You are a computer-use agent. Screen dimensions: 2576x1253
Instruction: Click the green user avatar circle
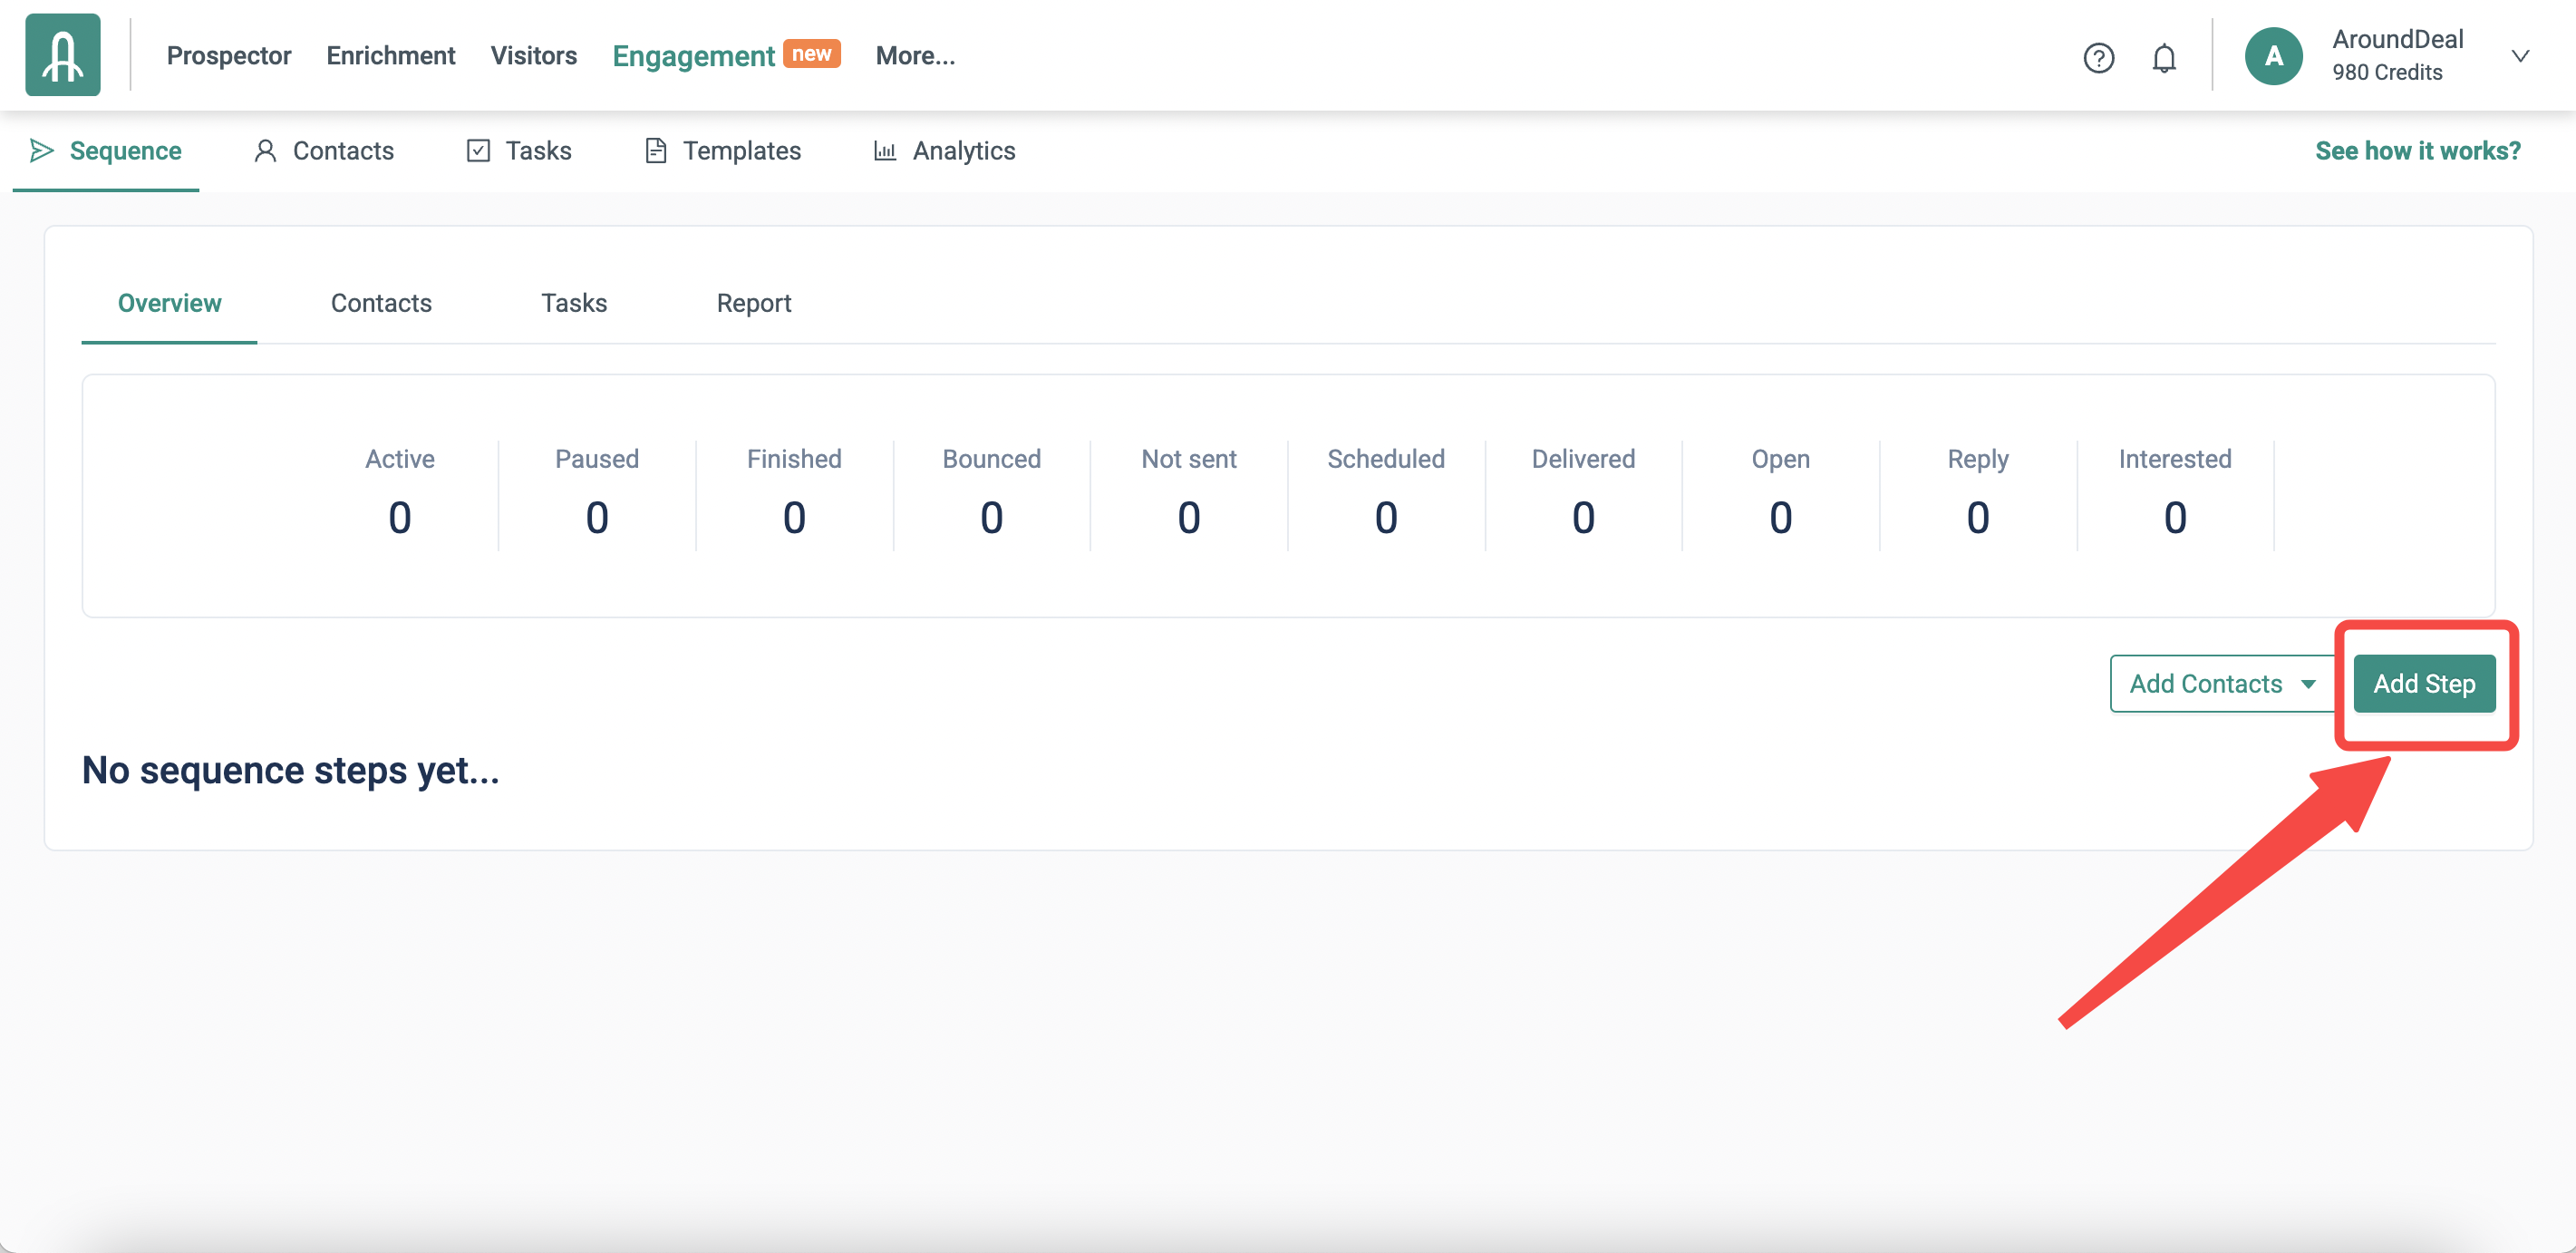tap(2273, 56)
